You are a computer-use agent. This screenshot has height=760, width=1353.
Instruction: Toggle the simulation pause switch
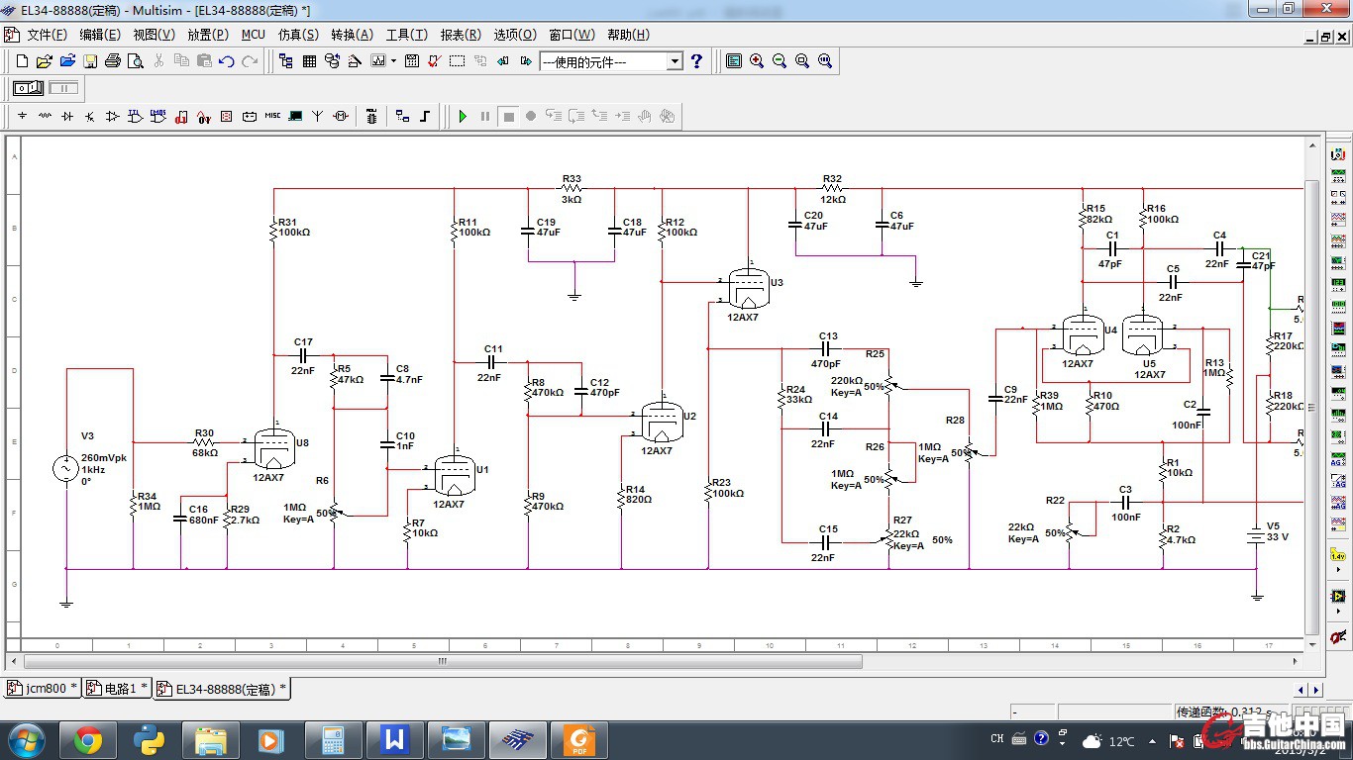point(63,88)
